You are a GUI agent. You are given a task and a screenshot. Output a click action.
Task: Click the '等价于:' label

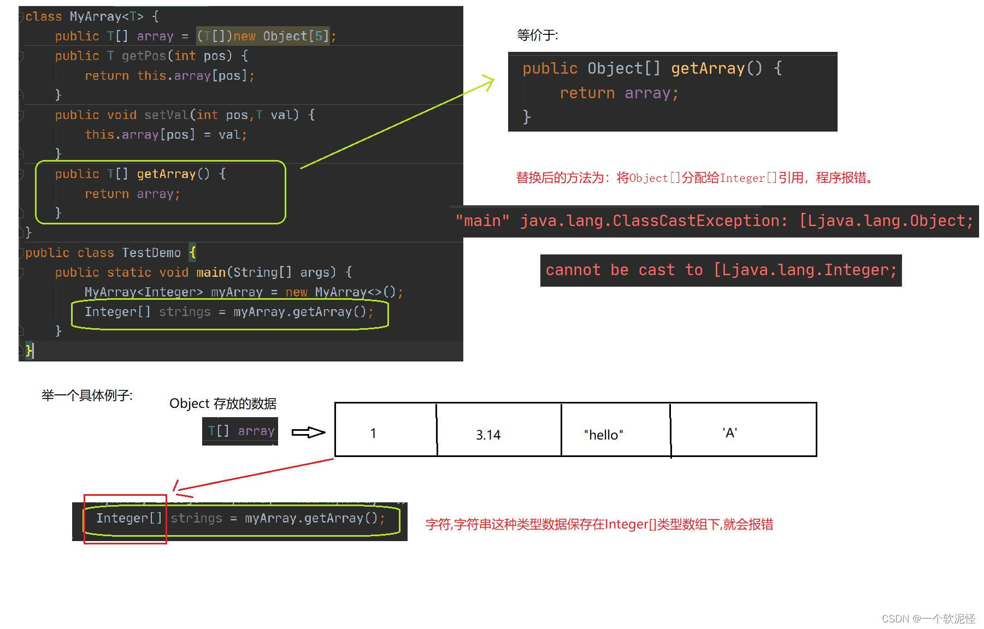click(x=538, y=35)
